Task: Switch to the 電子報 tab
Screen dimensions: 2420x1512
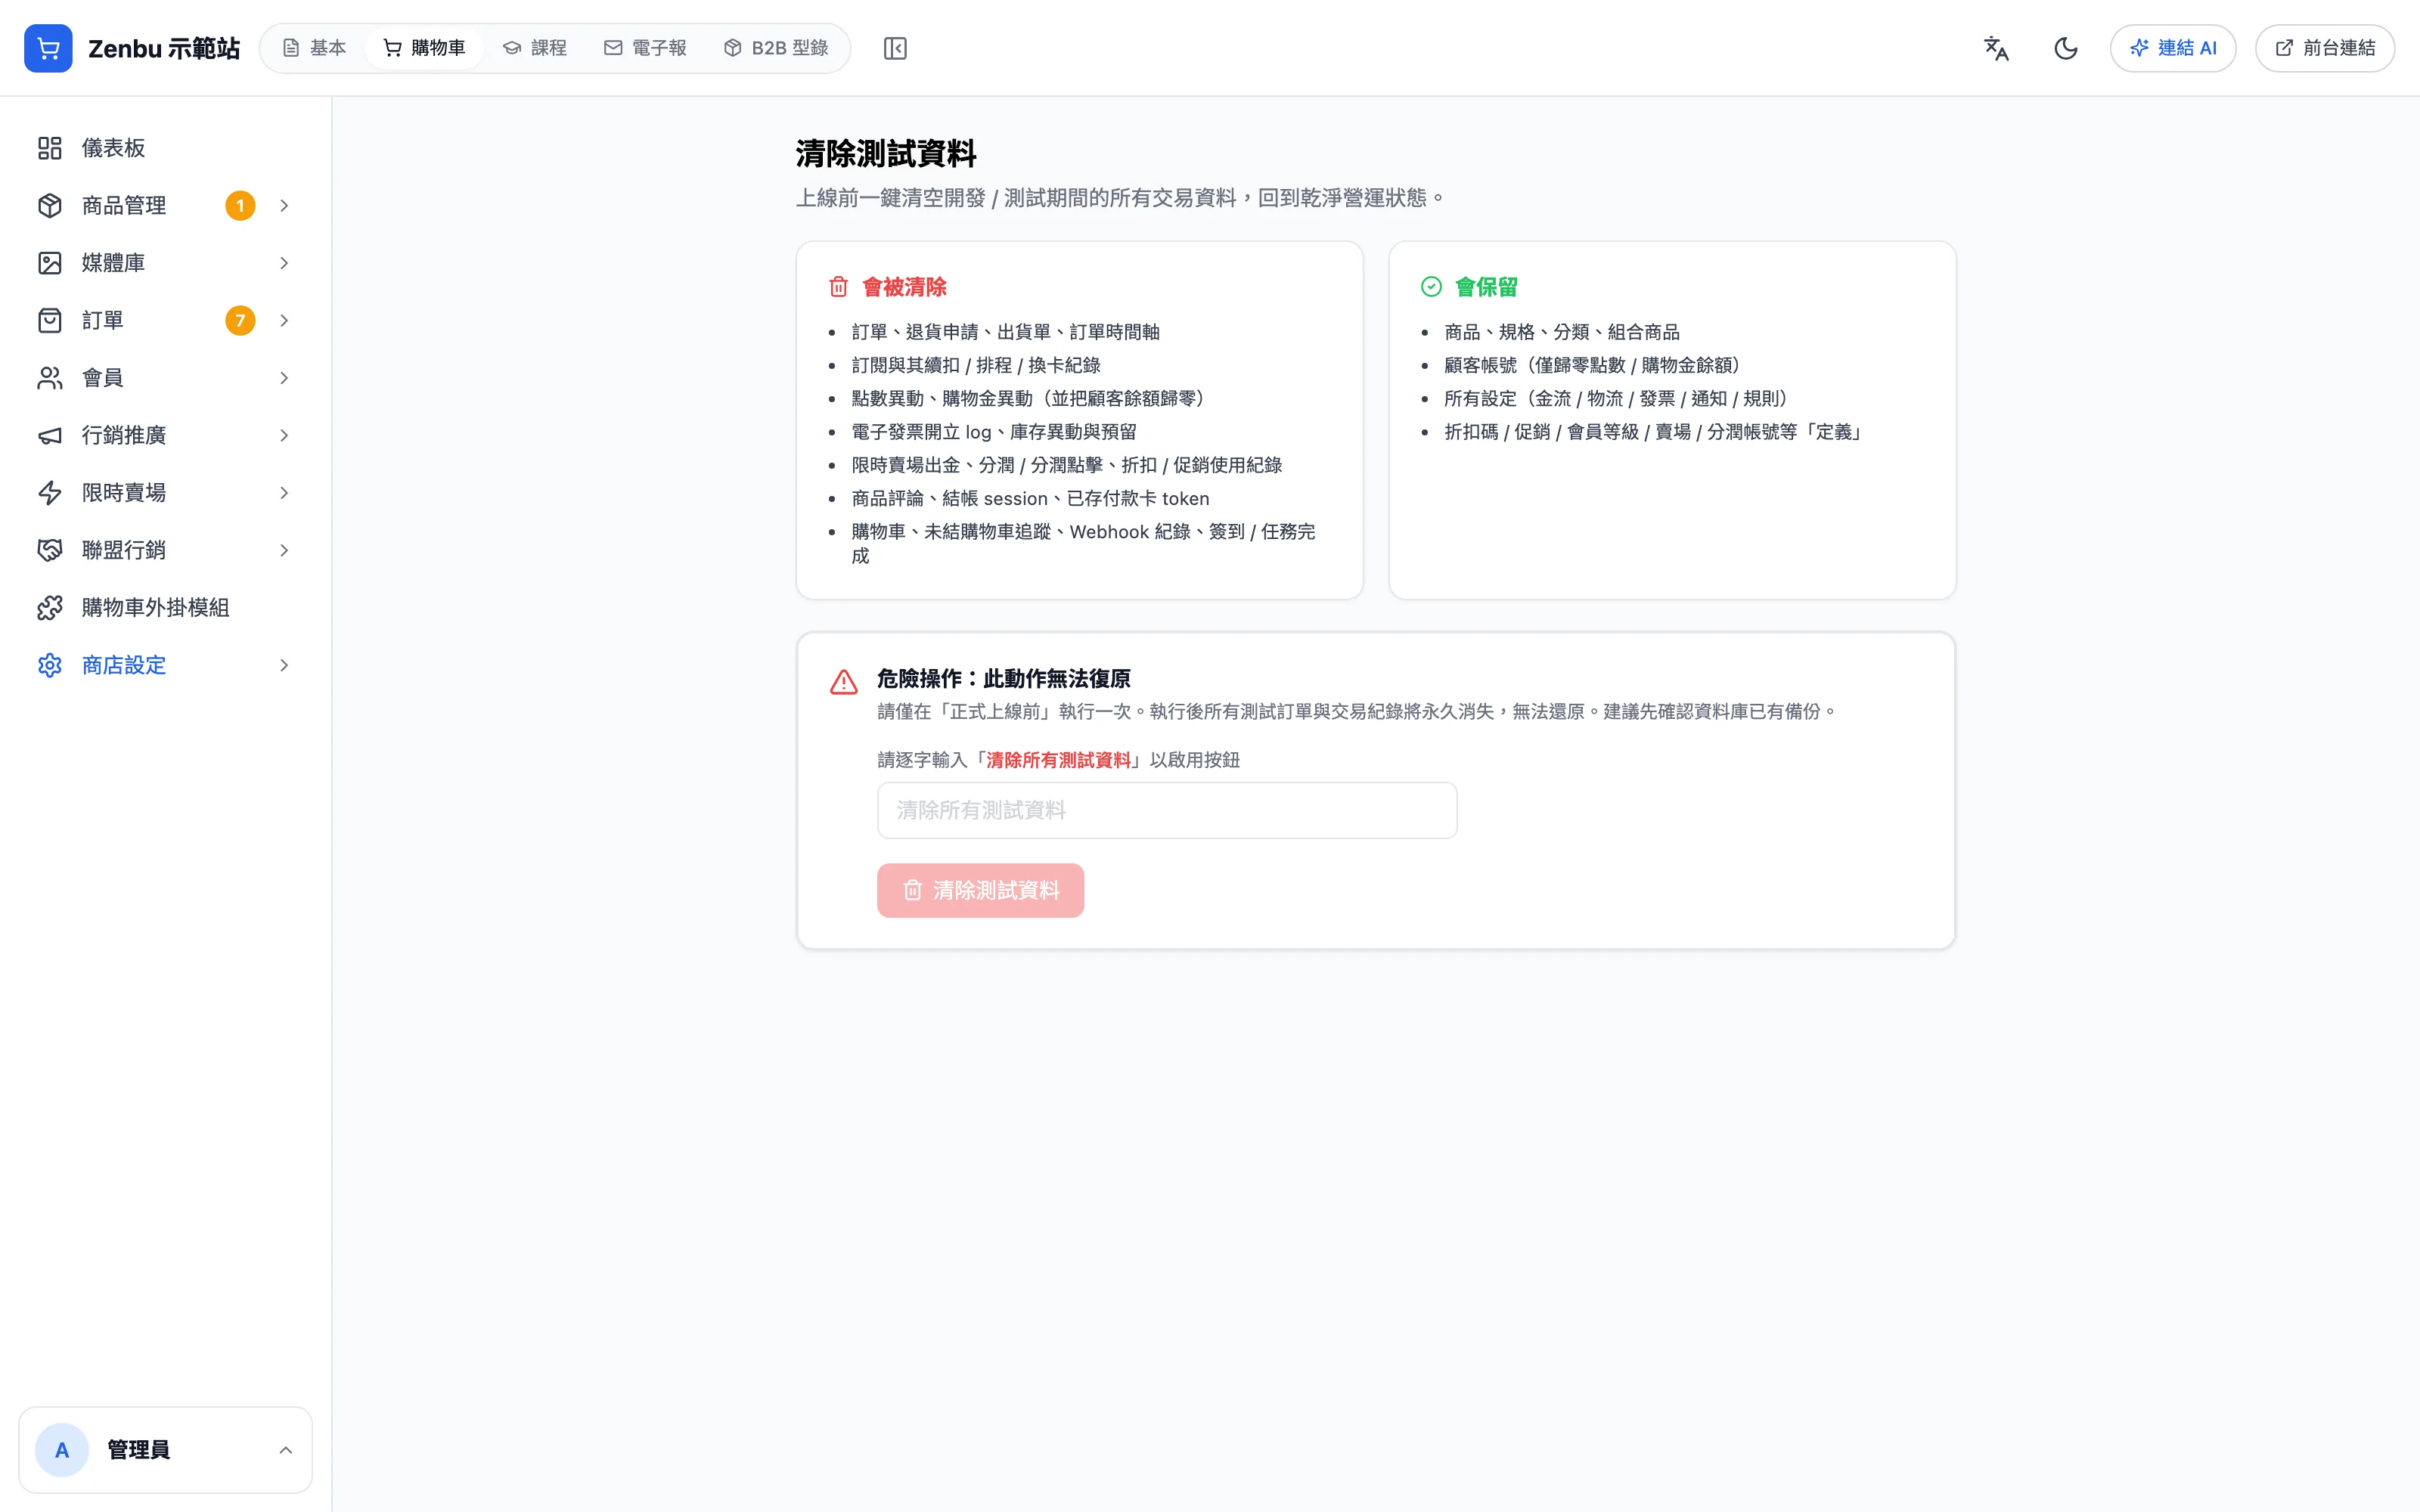Action: [x=645, y=48]
